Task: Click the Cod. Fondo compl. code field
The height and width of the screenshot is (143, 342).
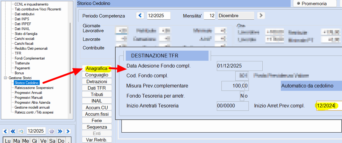Action: click(x=242, y=76)
